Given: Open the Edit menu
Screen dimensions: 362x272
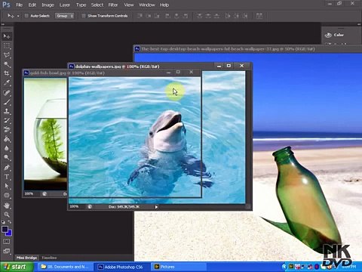Looking at the screenshot, I should pyautogui.click(x=32, y=5).
